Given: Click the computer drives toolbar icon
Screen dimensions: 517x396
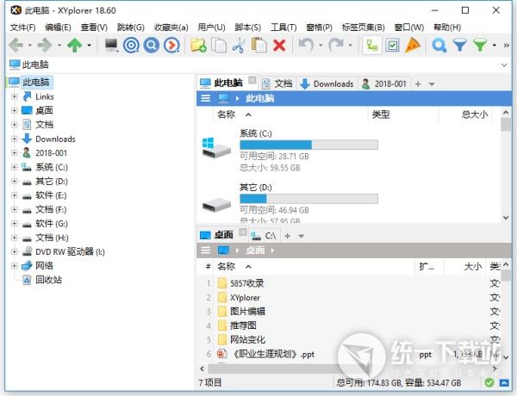Looking at the screenshot, I should click(x=111, y=45).
